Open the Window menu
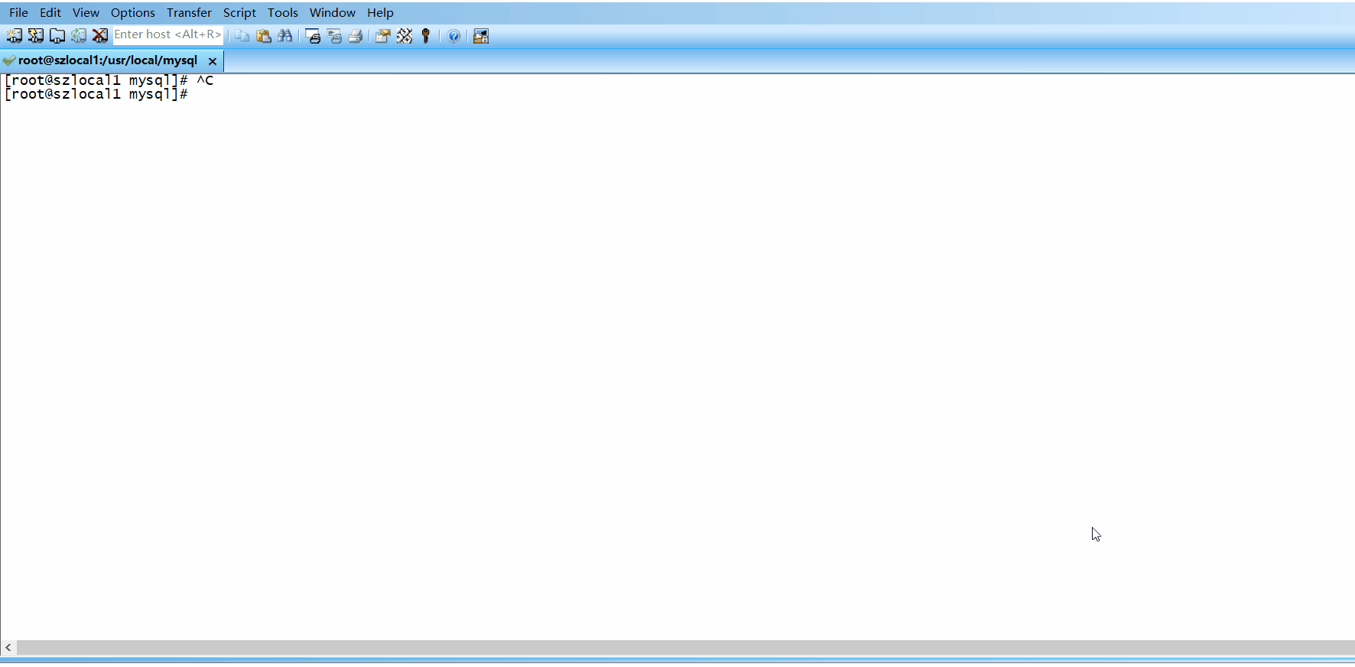1355x667 pixels. (x=333, y=12)
